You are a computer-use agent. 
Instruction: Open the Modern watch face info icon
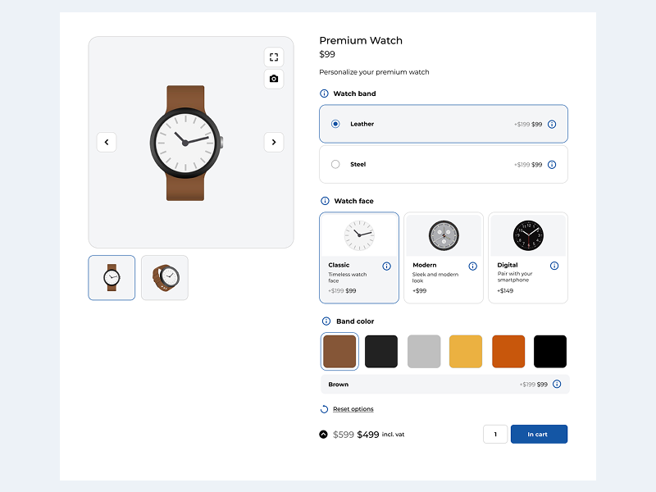tap(472, 266)
